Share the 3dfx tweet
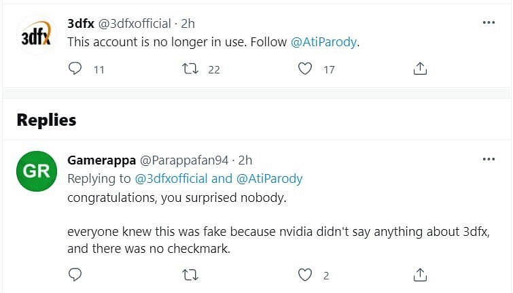This screenshot has width=513, height=293. (420, 69)
